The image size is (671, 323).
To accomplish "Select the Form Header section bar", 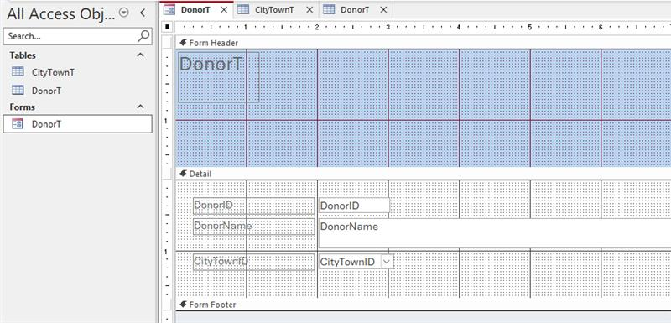I will tap(423, 43).
